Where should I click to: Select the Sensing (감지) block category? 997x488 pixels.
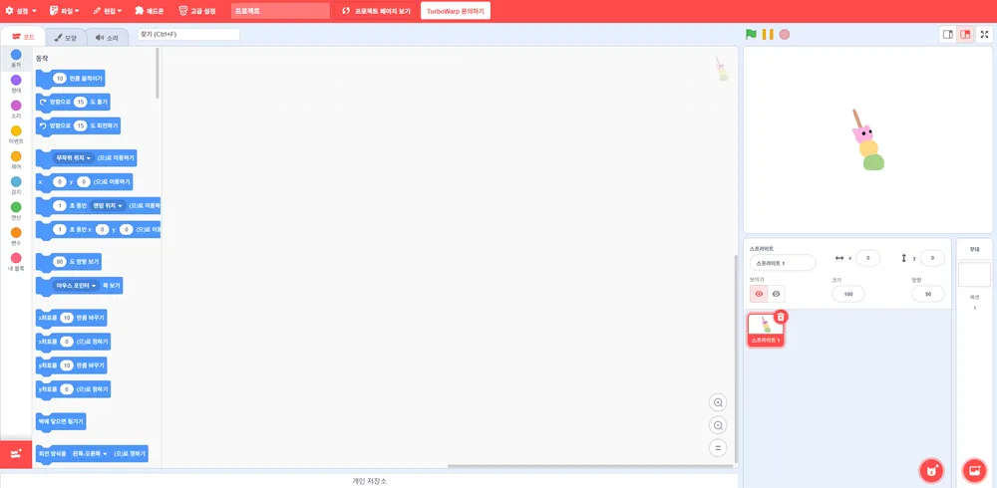click(x=16, y=185)
